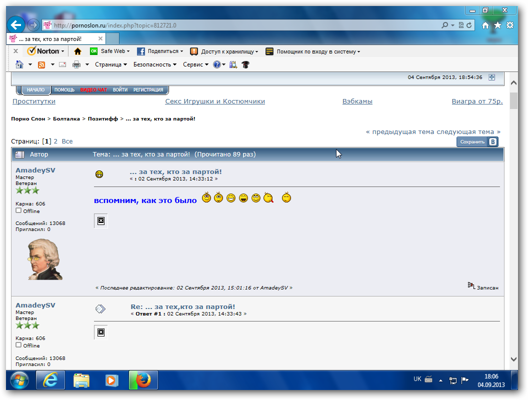Open Windows Media Player from the taskbar
This screenshot has width=528, height=400.
click(x=111, y=380)
